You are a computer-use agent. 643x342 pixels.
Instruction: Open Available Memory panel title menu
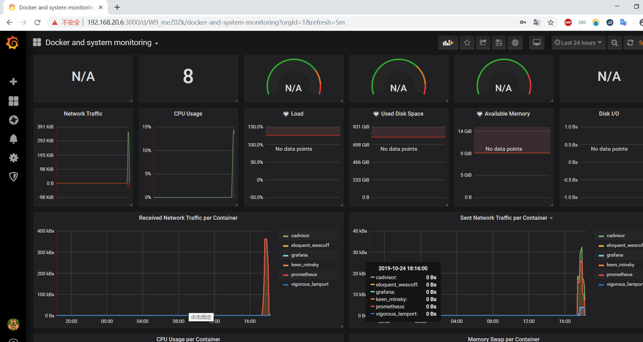pos(507,114)
